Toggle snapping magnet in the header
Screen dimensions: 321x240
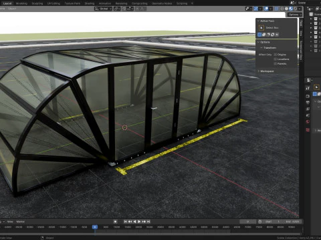[x=124, y=9]
